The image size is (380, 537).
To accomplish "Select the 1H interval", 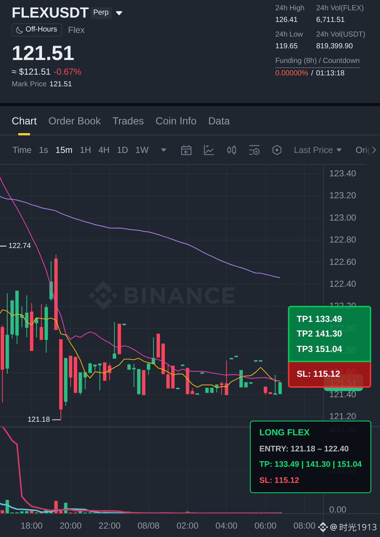I will 85,150.
